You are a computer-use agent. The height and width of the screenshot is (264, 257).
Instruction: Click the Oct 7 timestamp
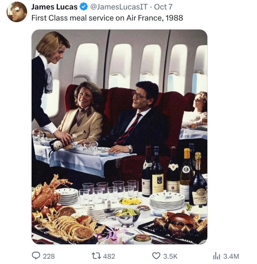coord(164,7)
